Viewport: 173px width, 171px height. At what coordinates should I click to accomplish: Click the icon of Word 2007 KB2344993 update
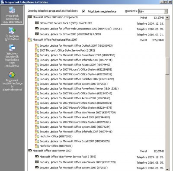click(37, 117)
